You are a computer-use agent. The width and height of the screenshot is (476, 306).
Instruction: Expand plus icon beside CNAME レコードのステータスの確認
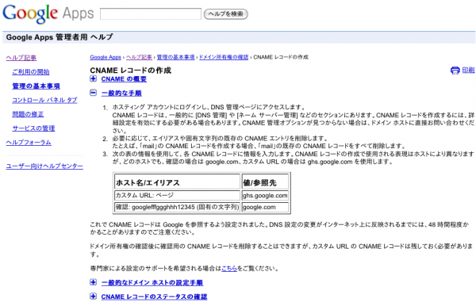(x=93, y=296)
